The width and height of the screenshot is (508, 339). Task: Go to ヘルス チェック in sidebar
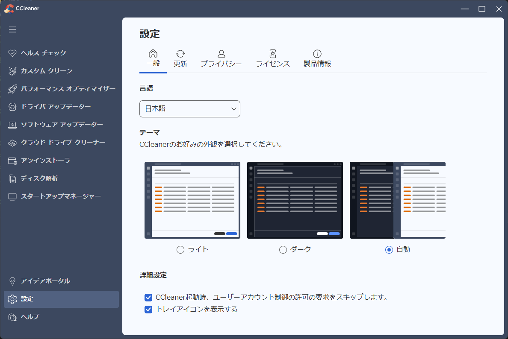(44, 53)
